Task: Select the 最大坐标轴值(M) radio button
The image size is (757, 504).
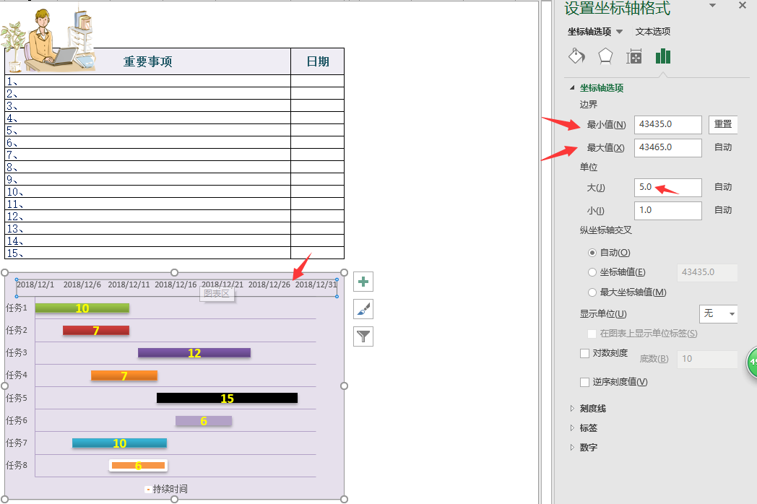Action: (x=592, y=292)
